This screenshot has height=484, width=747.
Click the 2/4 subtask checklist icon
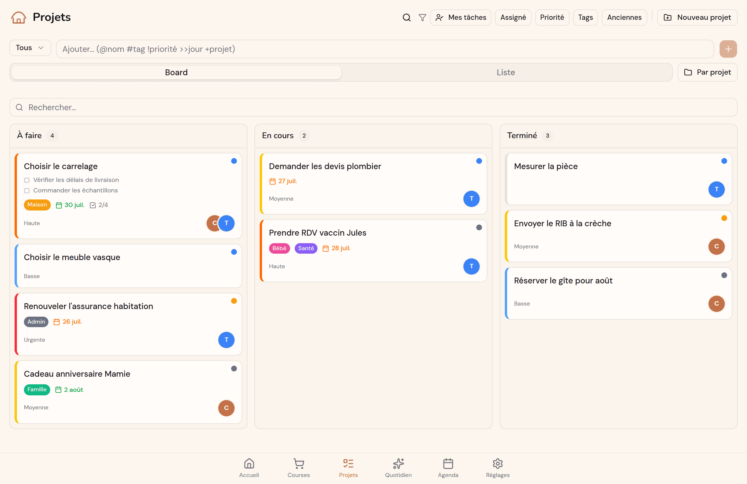coord(93,205)
